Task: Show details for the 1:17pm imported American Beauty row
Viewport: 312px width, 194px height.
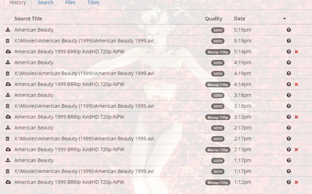Action: (x=289, y=160)
